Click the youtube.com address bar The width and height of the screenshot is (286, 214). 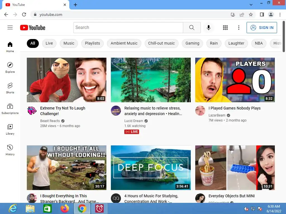click(x=131, y=14)
